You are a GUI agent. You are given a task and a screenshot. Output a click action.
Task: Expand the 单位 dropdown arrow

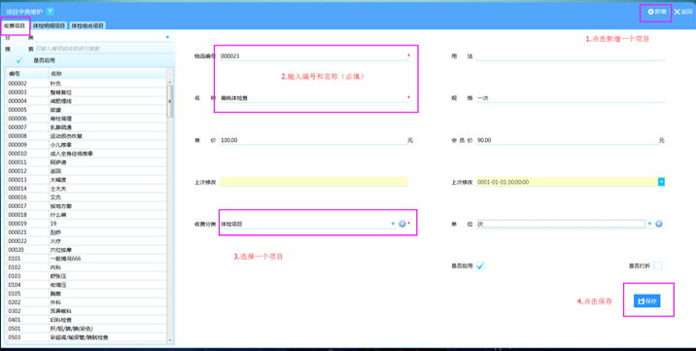(x=650, y=224)
